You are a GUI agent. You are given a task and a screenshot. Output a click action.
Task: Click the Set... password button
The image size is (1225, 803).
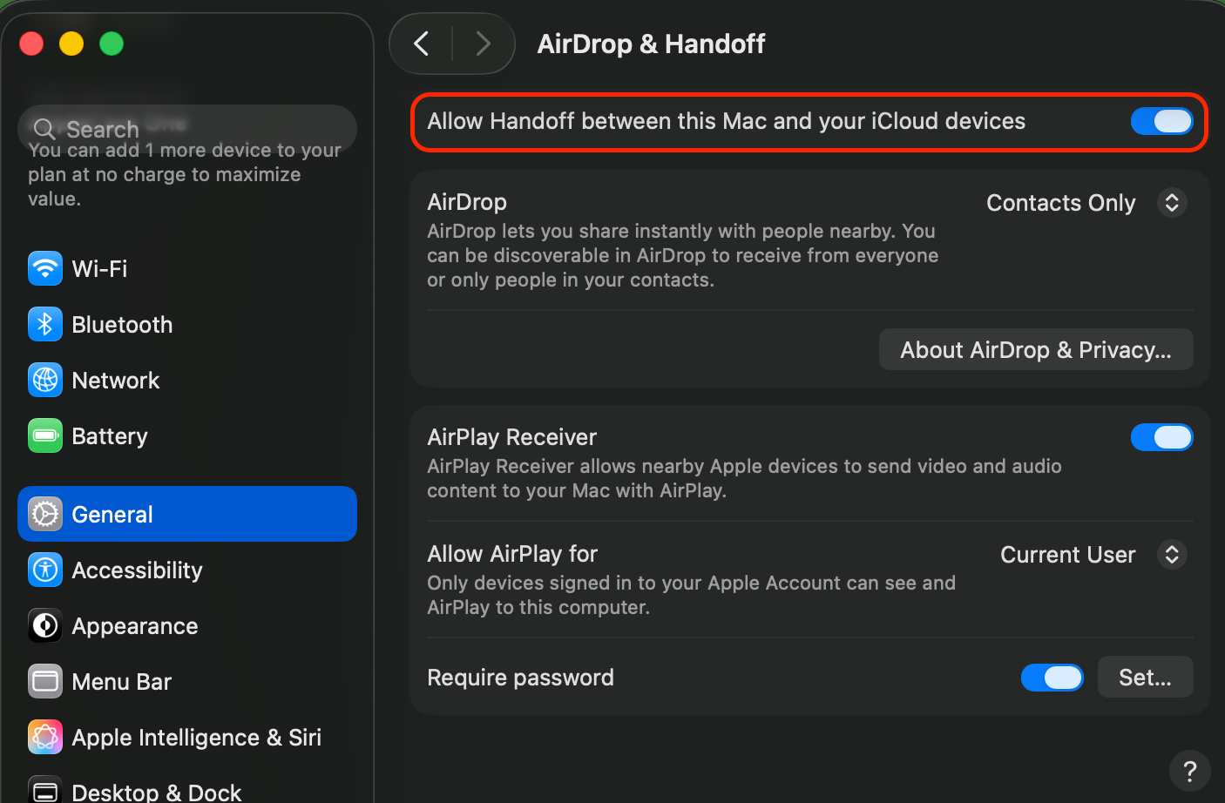pos(1145,677)
